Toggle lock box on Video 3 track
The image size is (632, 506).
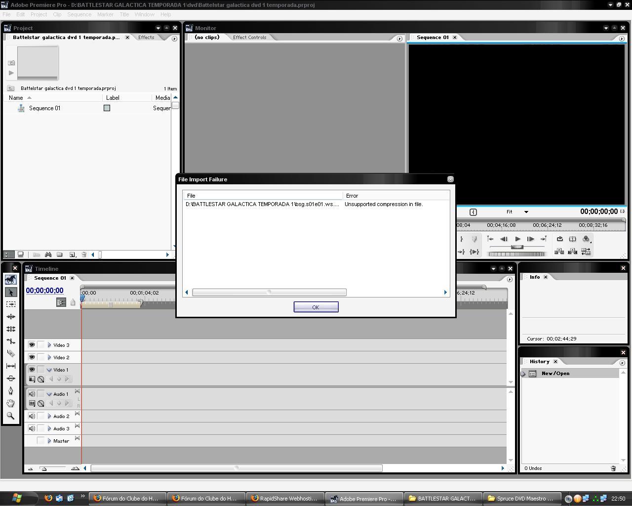pyautogui.click(x=41, y=344)
